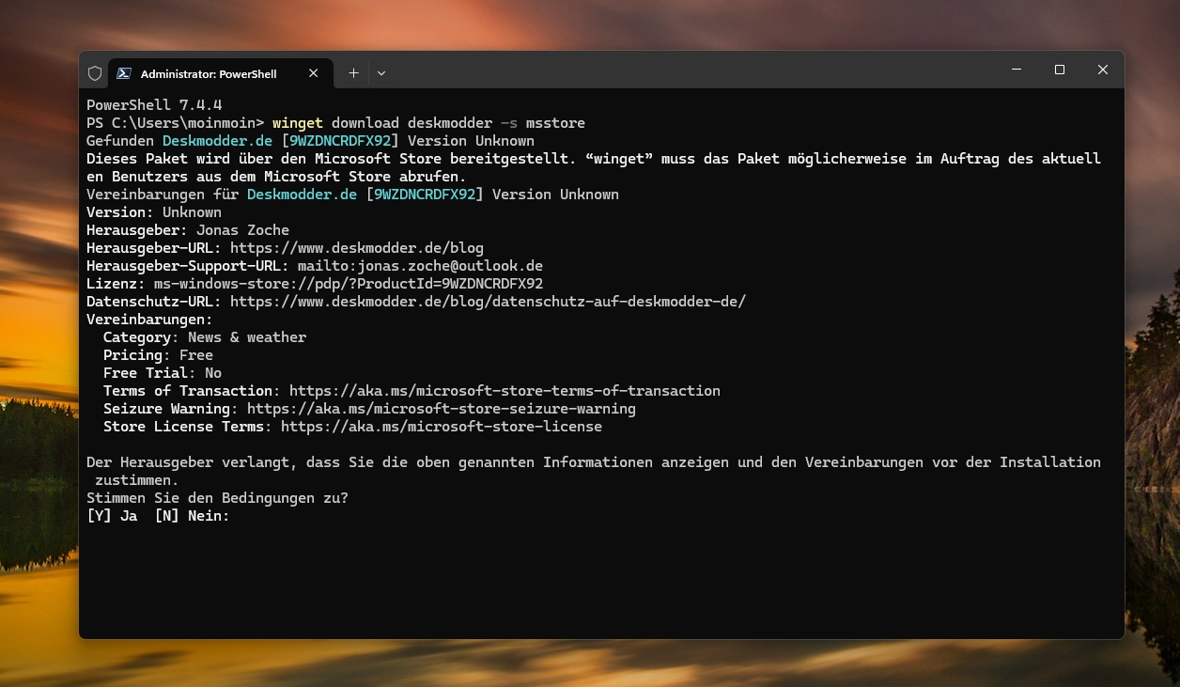Viewport: 1180px width, 687px height.
Task: Click '9WZDNCRDFX92' ID in Gefunden line
Action: [x=340, y=141]
